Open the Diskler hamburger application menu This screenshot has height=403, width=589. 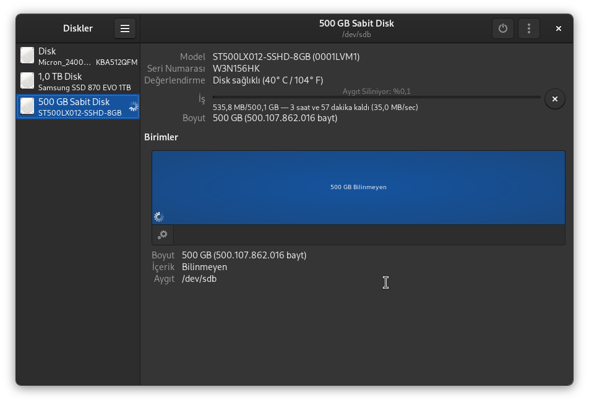(125, 28)
